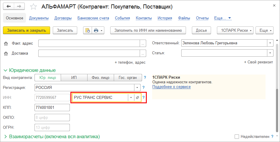Click into the КПП input field
Viewport: 280px width, 142px height.
pyautogui.click(x=52, y=107)
